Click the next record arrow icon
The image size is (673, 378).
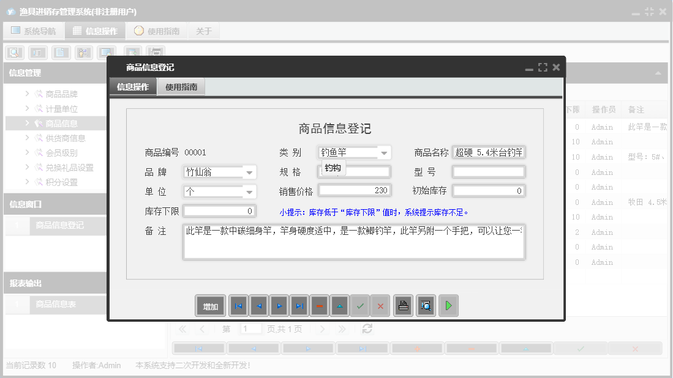pos(279,305)
